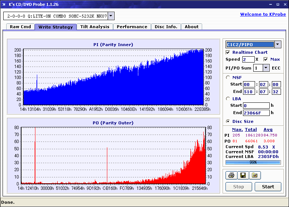The image size is (289, 207).
Task: Open the drive selection dropdown
Action: 111,16
